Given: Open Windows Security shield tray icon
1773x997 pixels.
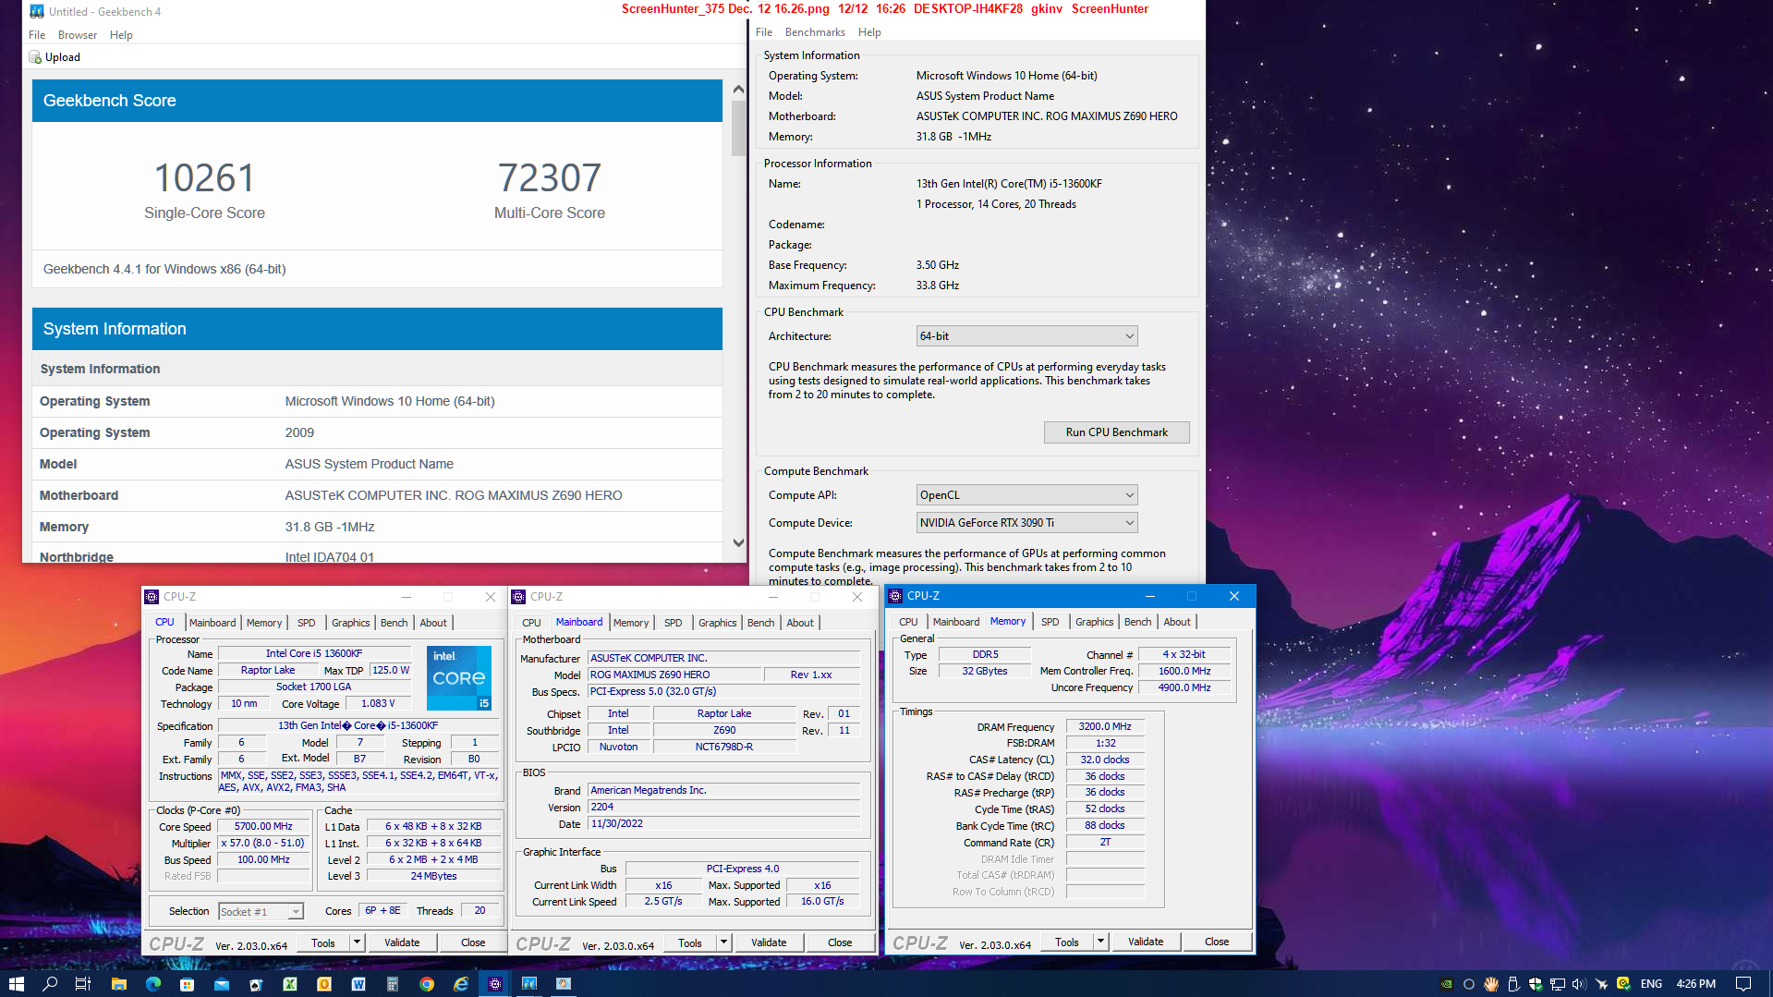Looking at the screenshot, I should (1536, 984).
